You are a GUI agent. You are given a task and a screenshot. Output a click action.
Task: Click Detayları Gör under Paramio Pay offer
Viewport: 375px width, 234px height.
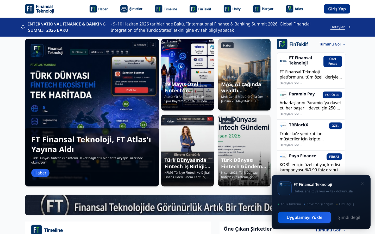tap(291, 114)
